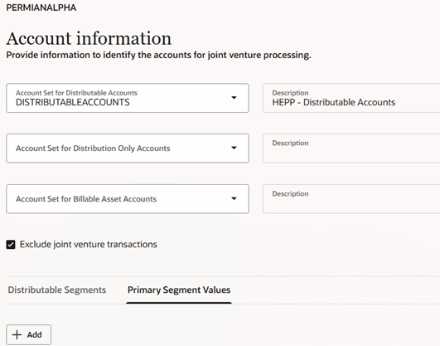Expand Distribution Only Accounts dropdown arrow
The height and width of the screenshot is (346, 440).
point(234,149)
